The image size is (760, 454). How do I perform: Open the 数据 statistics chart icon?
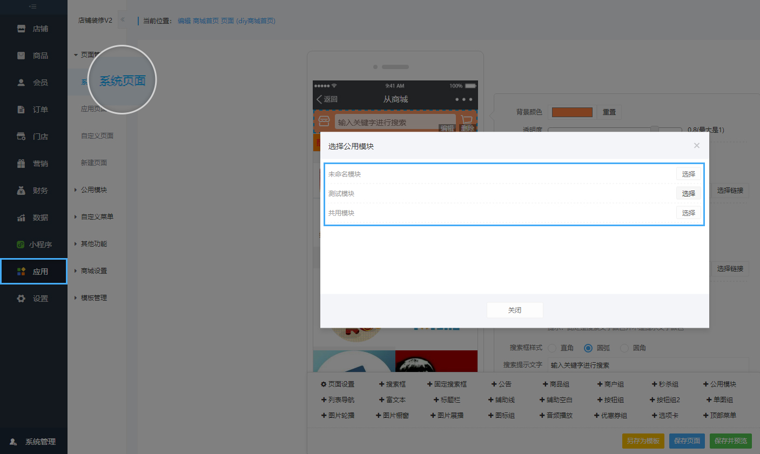(21, 218)
